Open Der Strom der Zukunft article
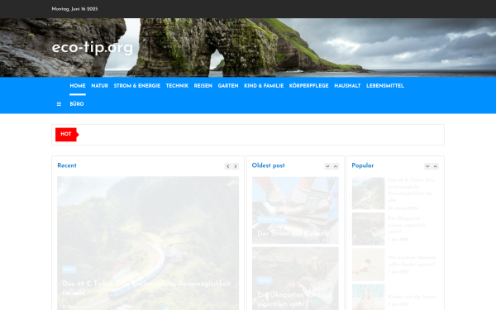This screenshot has width=496, height=310. coord(293,234)
